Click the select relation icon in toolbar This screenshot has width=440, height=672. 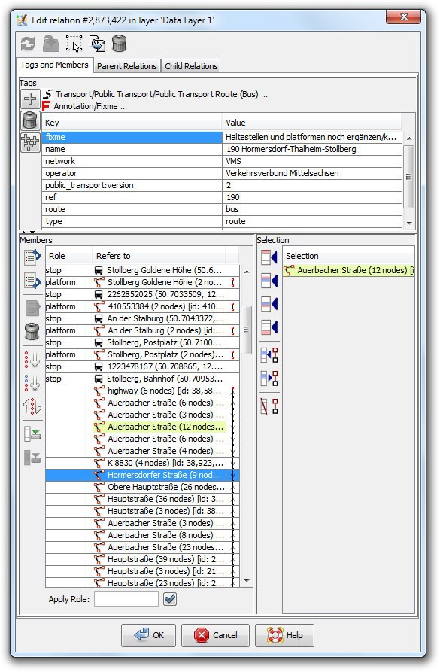point(74,44)
